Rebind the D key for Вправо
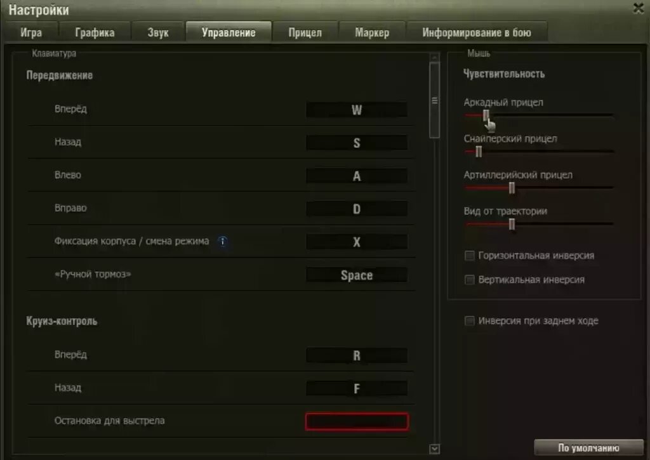 coord(357,209)
